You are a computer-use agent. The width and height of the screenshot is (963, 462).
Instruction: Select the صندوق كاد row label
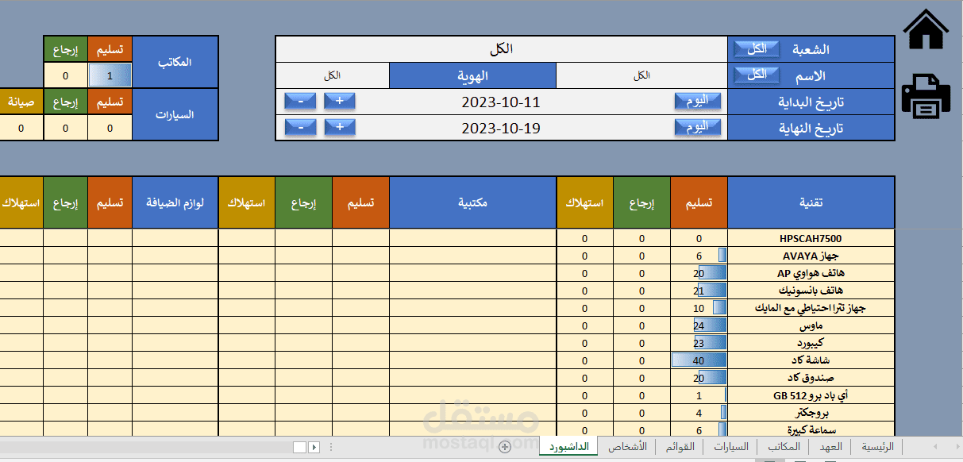pyautogui.click(x=811, y=378)
